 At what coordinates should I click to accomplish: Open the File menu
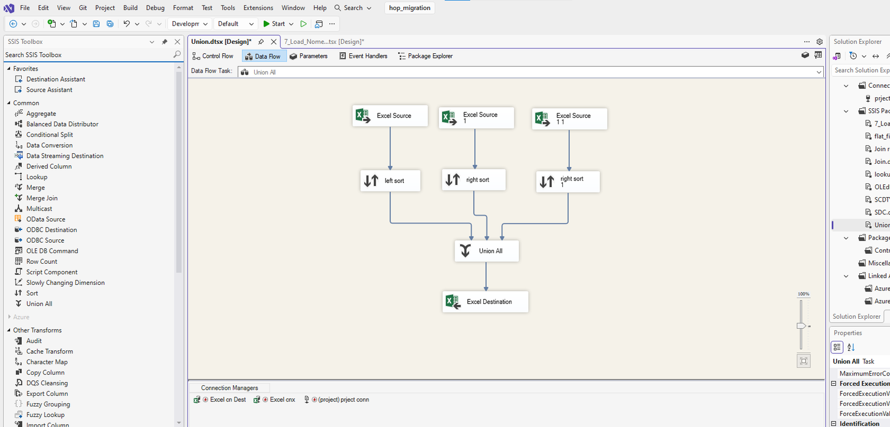click(25, 8)
